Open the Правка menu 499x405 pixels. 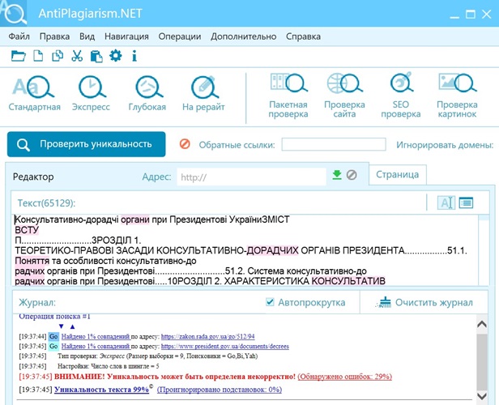point(54,36)
